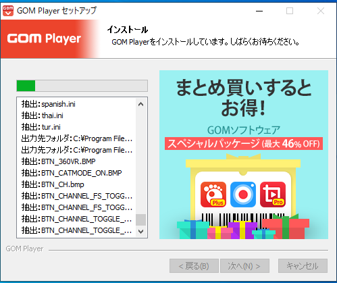Image resolution: width=337 pixels, height=283 pixels.
Task: Click the < 戻る(B) button
Action: pyautogui.click(x=194, y=266)
